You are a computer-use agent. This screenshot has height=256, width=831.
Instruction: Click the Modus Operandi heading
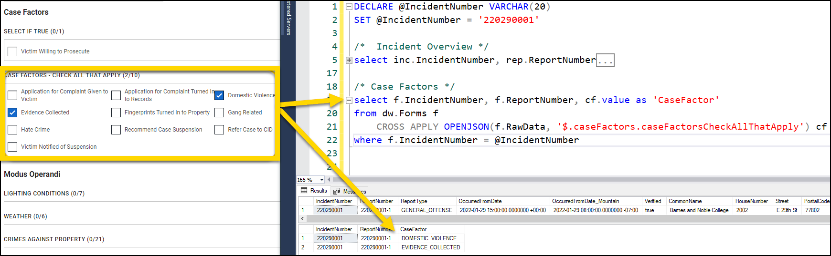coord(32,174)
